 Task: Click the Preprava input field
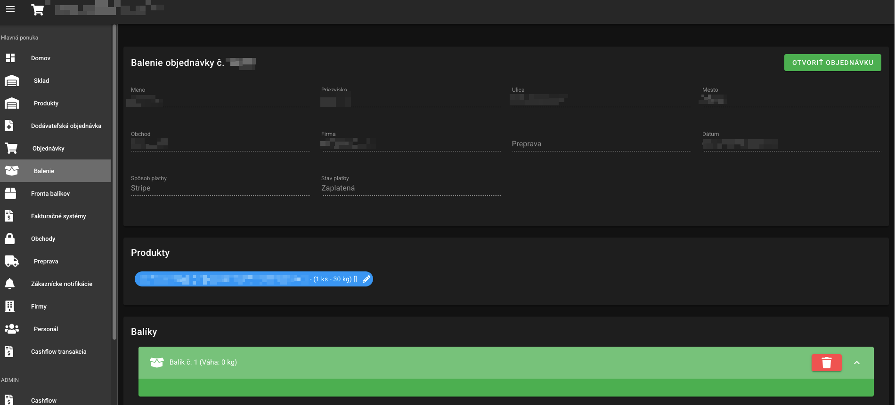602,144
